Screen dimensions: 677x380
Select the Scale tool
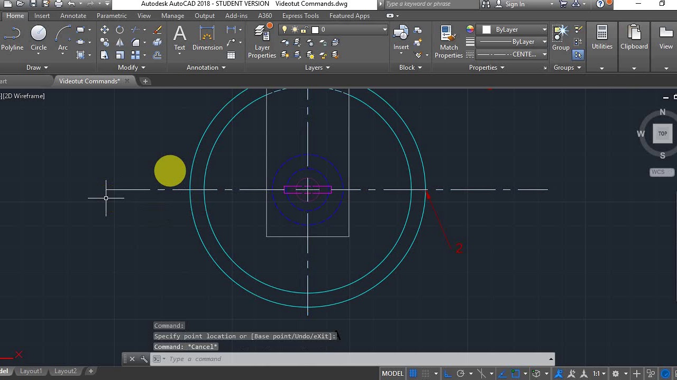tap(120, 55)
